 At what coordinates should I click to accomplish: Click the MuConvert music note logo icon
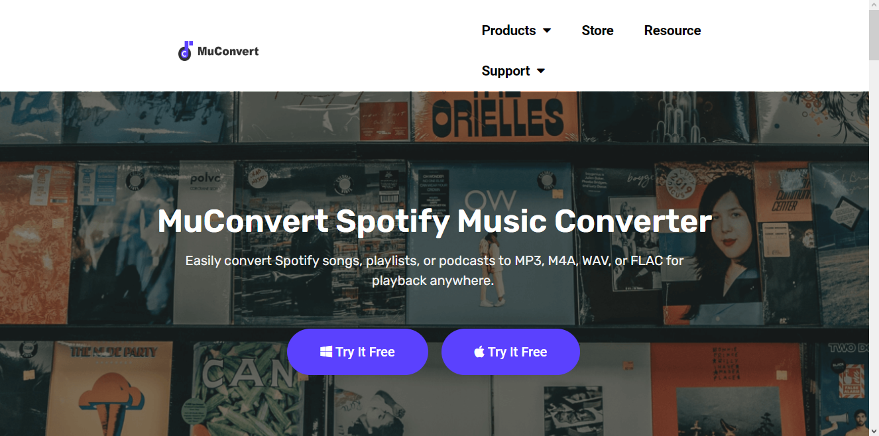[x=185, y=51]
